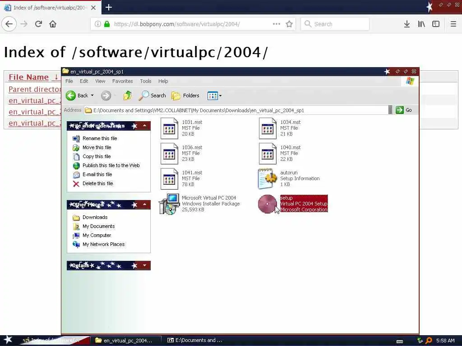Click the Explorer address path field
Image resolution: width=462 pixels, height=346 pixels.
(236, 110)
